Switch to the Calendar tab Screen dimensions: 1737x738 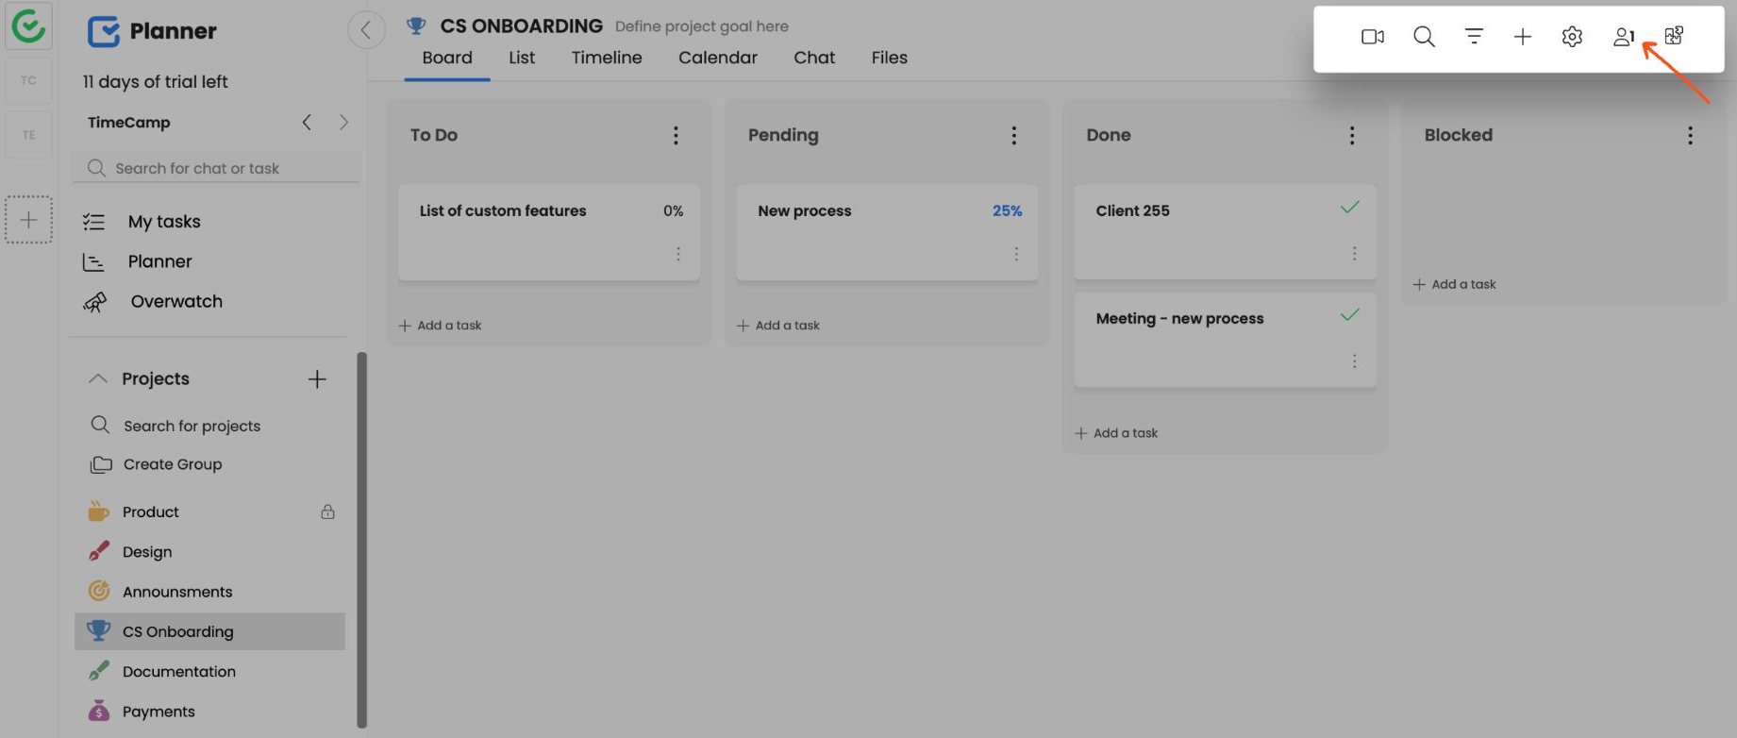[718, 58]
